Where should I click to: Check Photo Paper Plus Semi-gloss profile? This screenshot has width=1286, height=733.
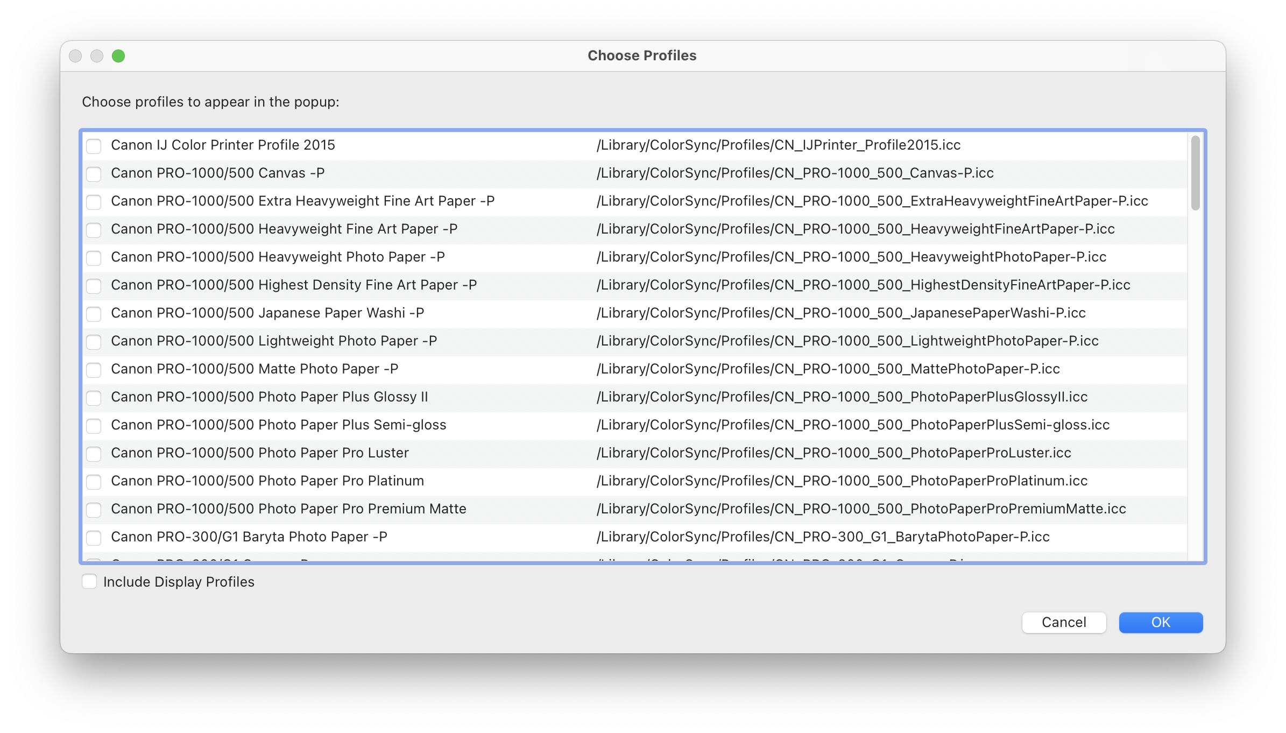point(94,426)
